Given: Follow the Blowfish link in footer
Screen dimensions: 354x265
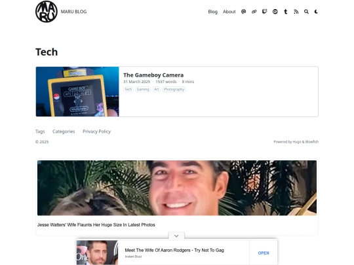Looking at the screenshot, I should 312,142.
